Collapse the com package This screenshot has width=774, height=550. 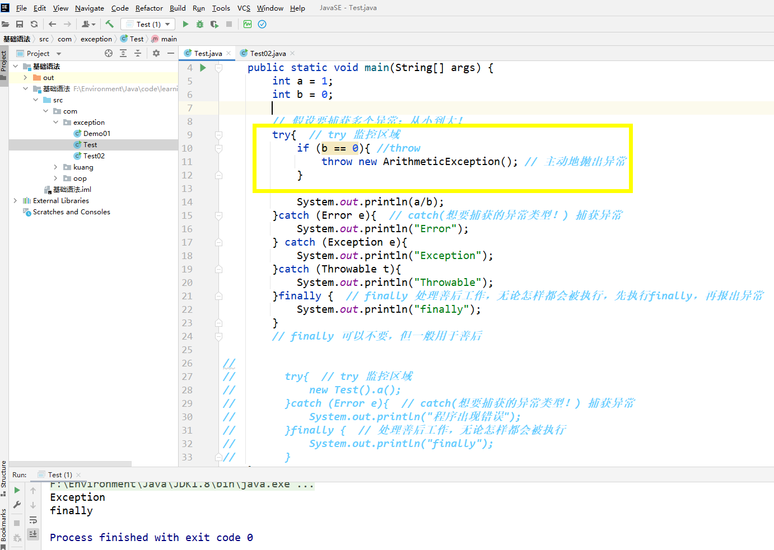click(46, 111)
